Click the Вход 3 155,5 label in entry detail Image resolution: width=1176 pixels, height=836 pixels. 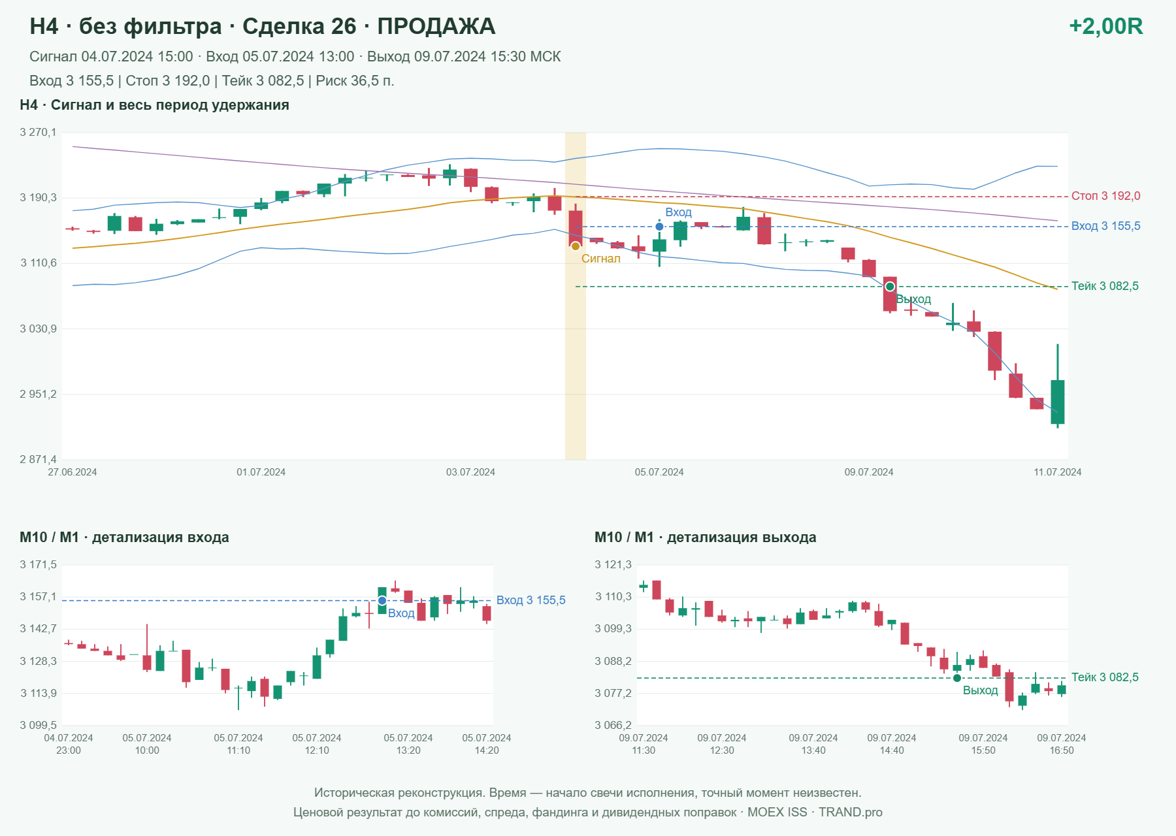531,600
